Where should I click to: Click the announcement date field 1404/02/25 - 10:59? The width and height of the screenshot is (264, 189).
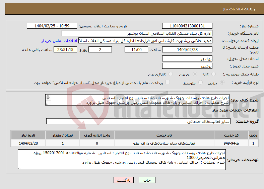(52, 26)
